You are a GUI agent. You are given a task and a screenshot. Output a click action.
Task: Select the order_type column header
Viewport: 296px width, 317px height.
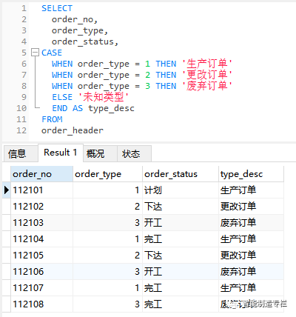(107, 174)
